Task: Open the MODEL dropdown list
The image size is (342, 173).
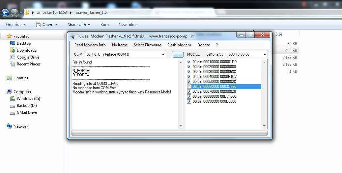Action: (265, 54)
